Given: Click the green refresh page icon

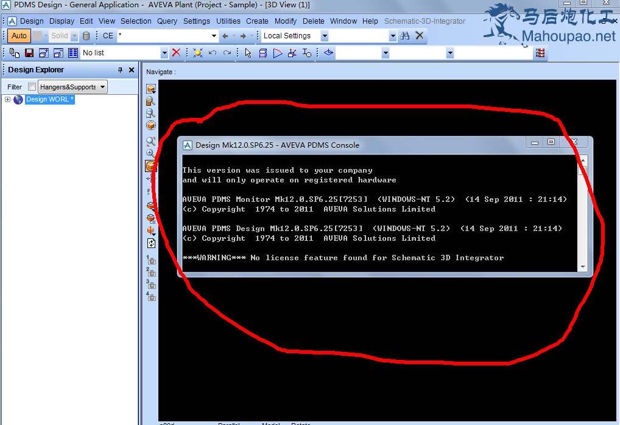Looking at the screenshot, I should [151, 243].
